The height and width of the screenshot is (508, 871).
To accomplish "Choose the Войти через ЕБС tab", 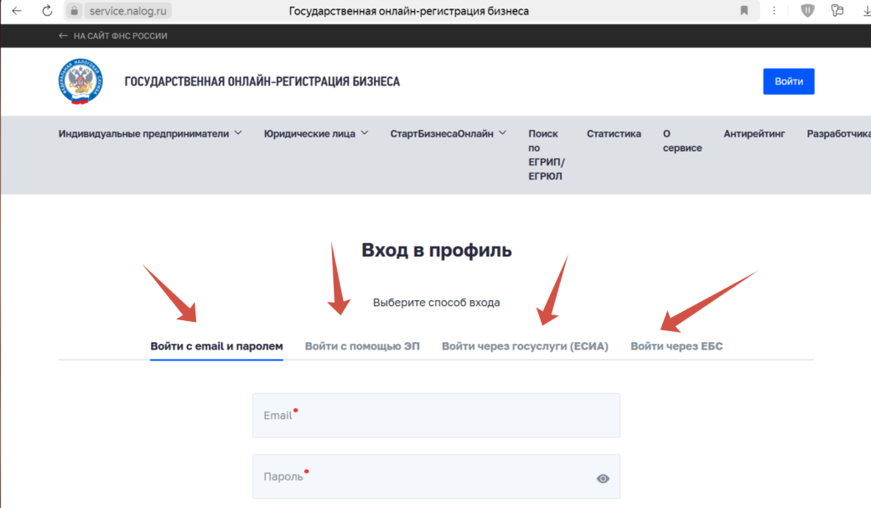I will pyautogui.click(x=677, y=346).
